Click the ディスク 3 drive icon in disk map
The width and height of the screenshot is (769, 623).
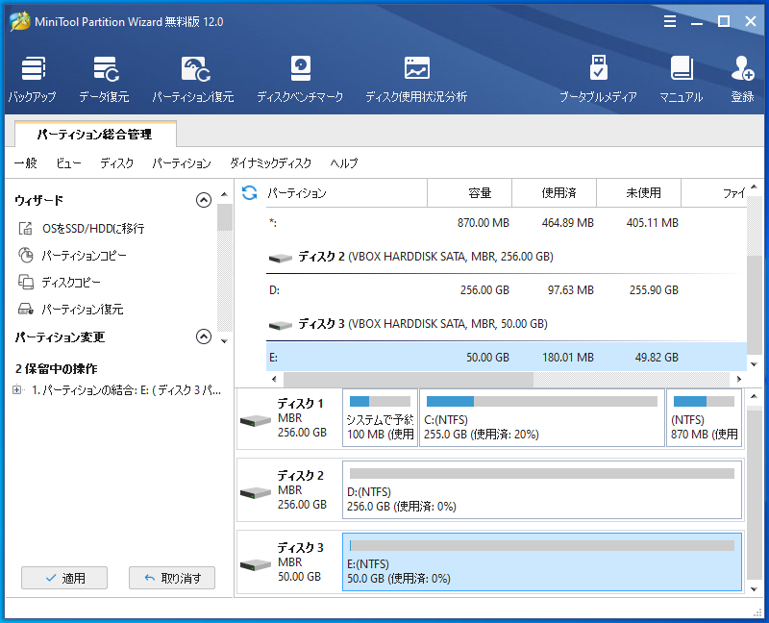(256, 564)
